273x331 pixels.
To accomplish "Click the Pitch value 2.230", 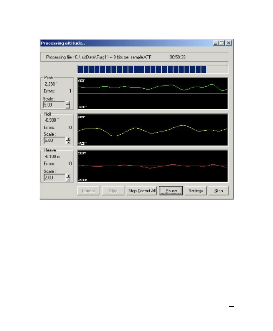I will 51,84.
